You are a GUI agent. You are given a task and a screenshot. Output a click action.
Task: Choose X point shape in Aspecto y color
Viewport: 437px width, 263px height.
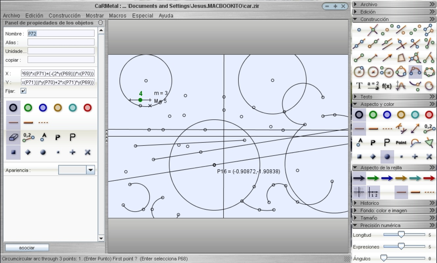pos(429,156)
